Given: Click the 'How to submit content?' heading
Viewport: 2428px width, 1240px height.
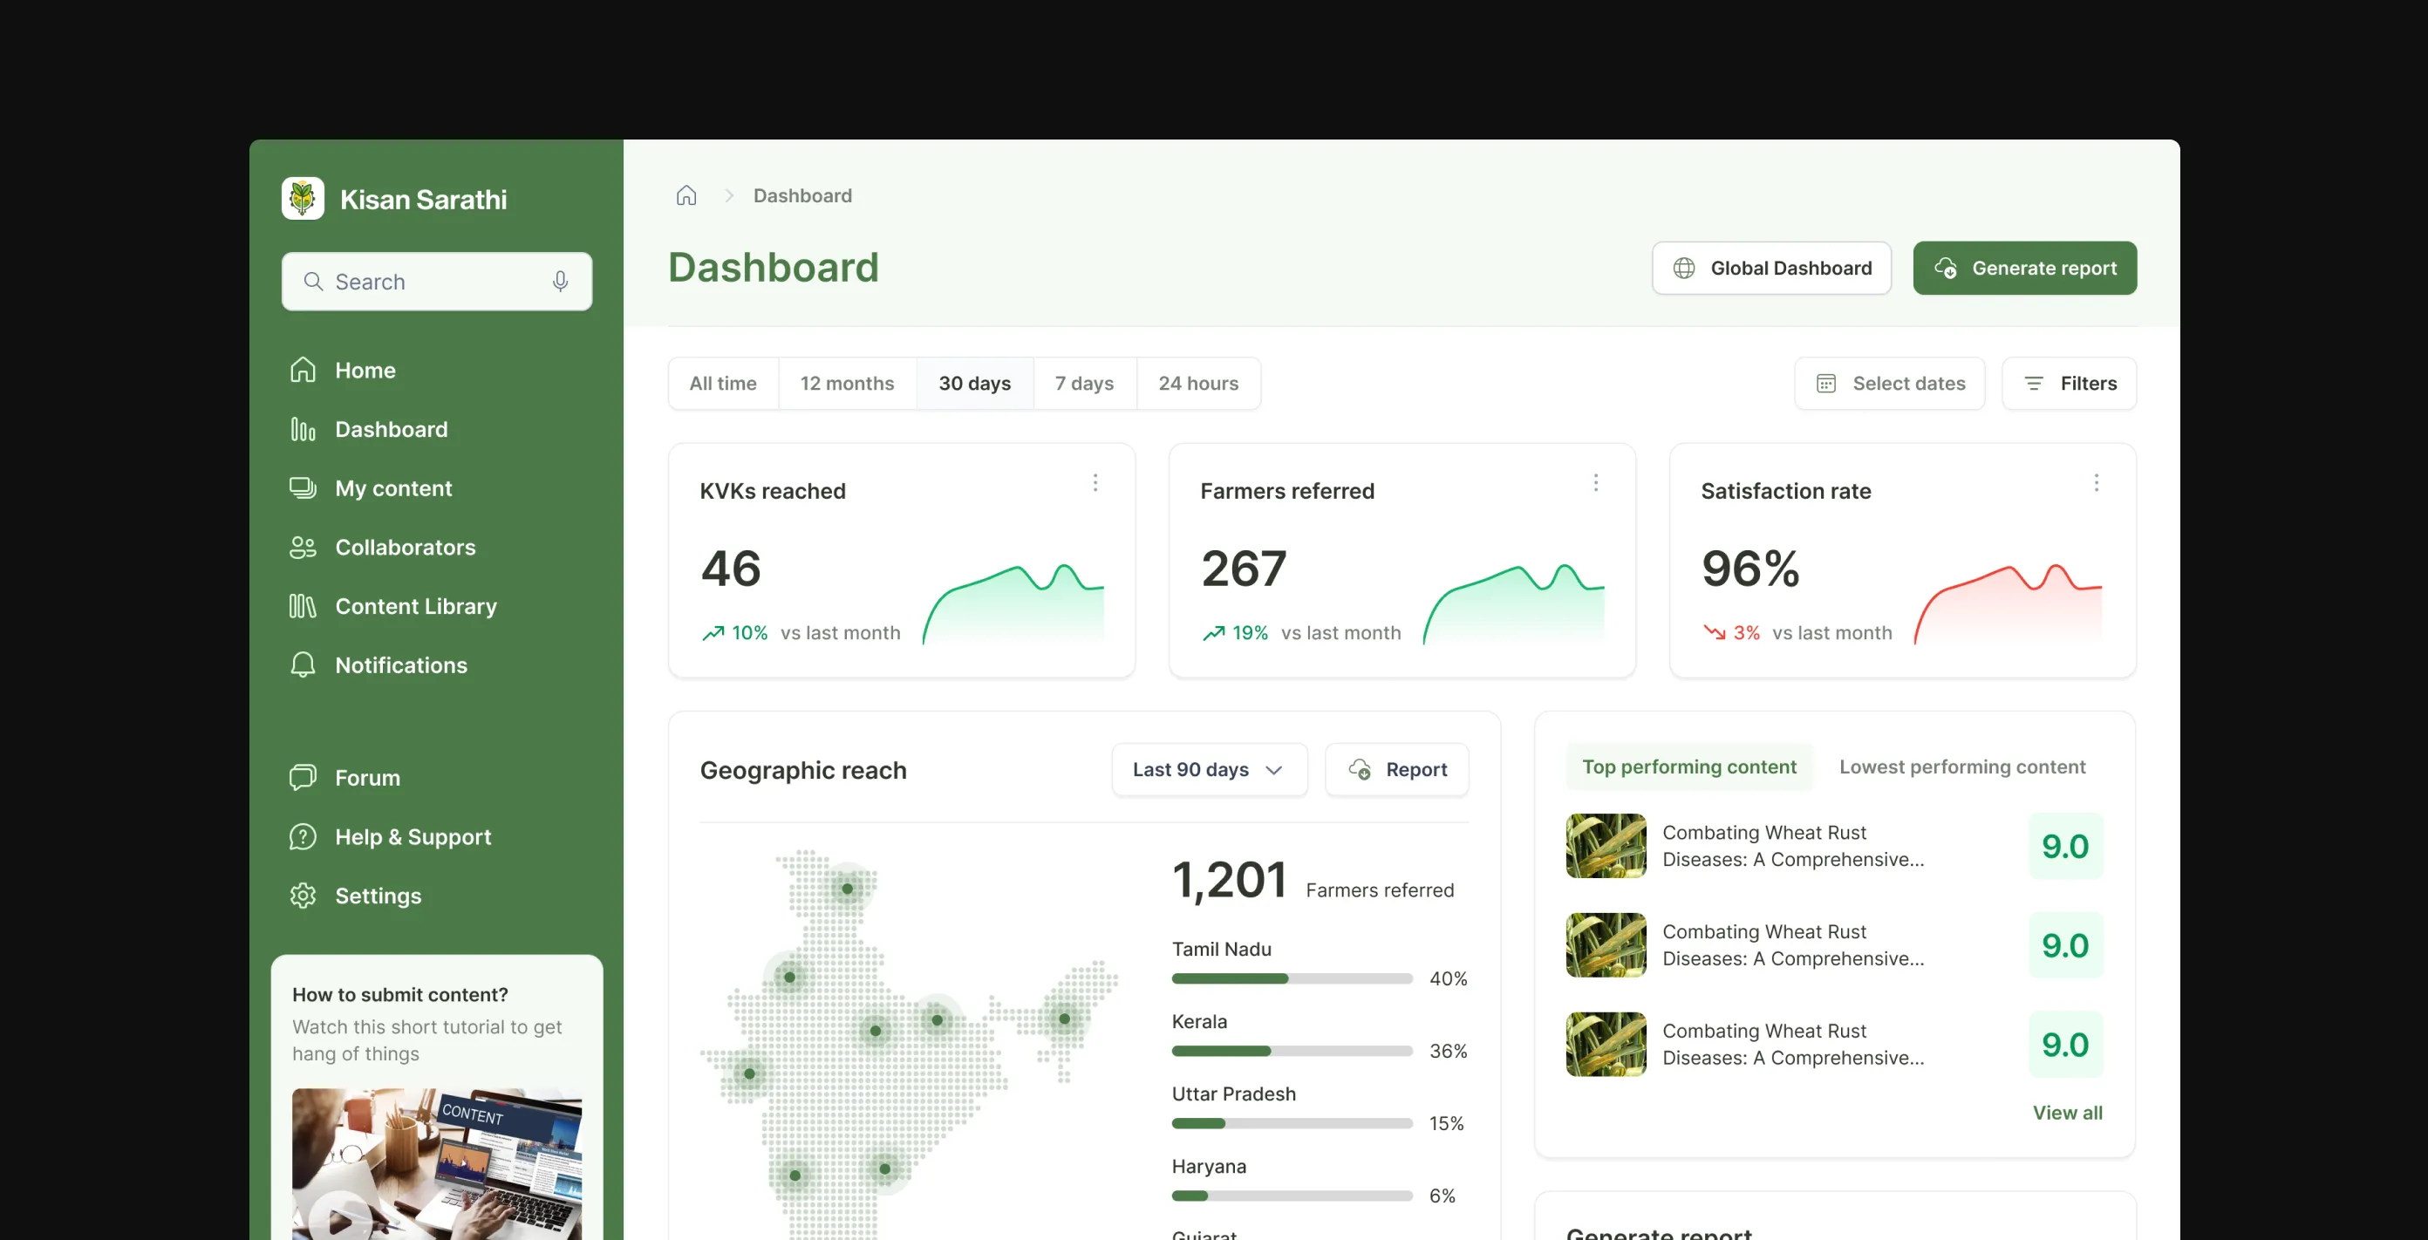Looking at the screenshot, I should click(x=399, y=994).
